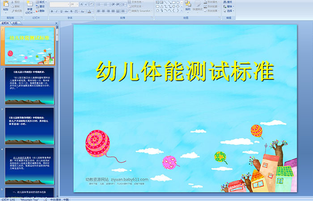Open the Layout (版式) dropdown
The width and height of the screenshot is (313, 201).
click(x=41, y=2)
